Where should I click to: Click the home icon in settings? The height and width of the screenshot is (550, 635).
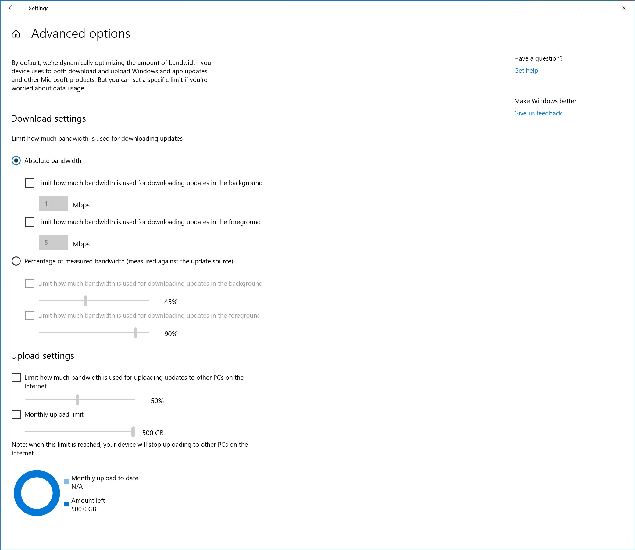[16, 33]
